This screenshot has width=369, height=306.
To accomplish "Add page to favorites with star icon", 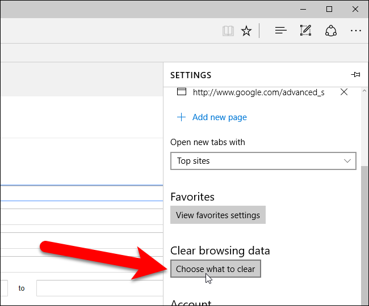I will (246, 31).
